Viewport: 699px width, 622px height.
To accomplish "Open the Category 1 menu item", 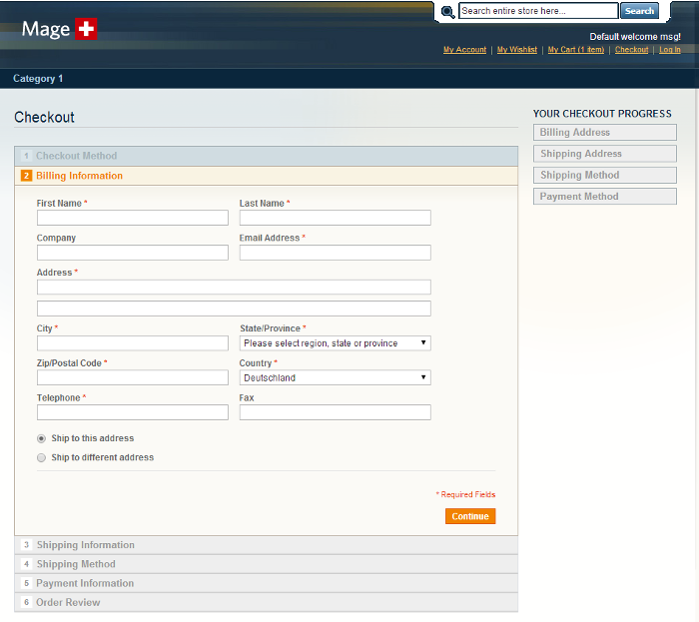I will 38,79.
